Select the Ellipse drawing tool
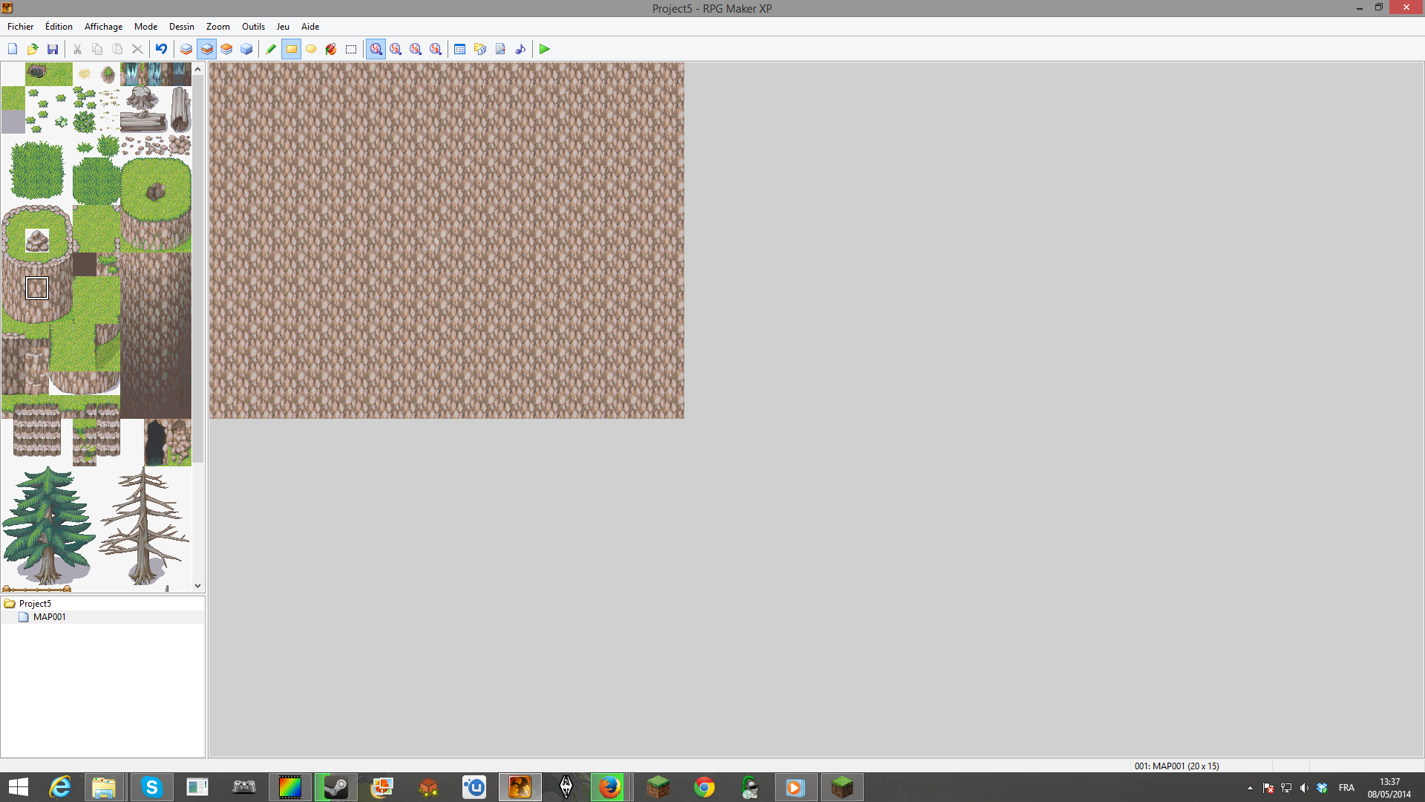 click(x=311, y=49)
